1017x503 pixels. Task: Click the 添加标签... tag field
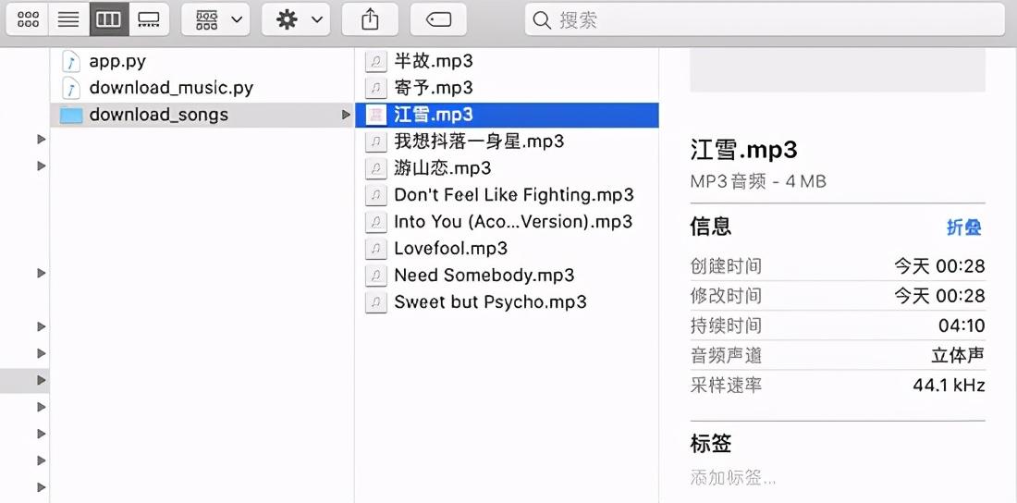click(733, 479)
